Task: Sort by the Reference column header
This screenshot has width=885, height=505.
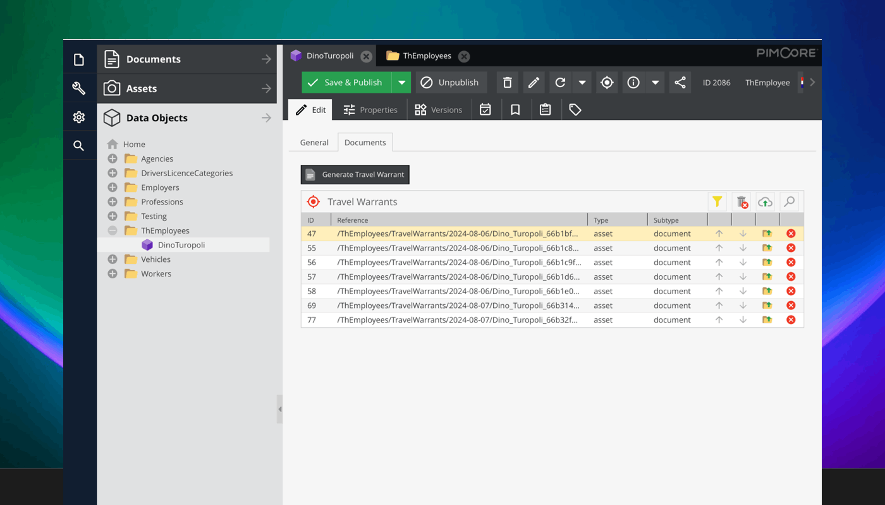Action: tap(460, 220)
